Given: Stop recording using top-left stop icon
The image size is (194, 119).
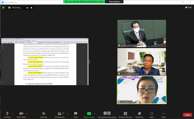Looking at the screenshot, I should point(31,8).
